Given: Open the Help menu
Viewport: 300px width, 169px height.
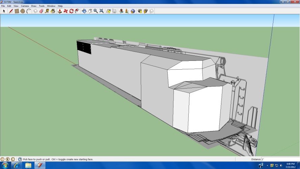Looking at the screenshot, I should point(60,6).
